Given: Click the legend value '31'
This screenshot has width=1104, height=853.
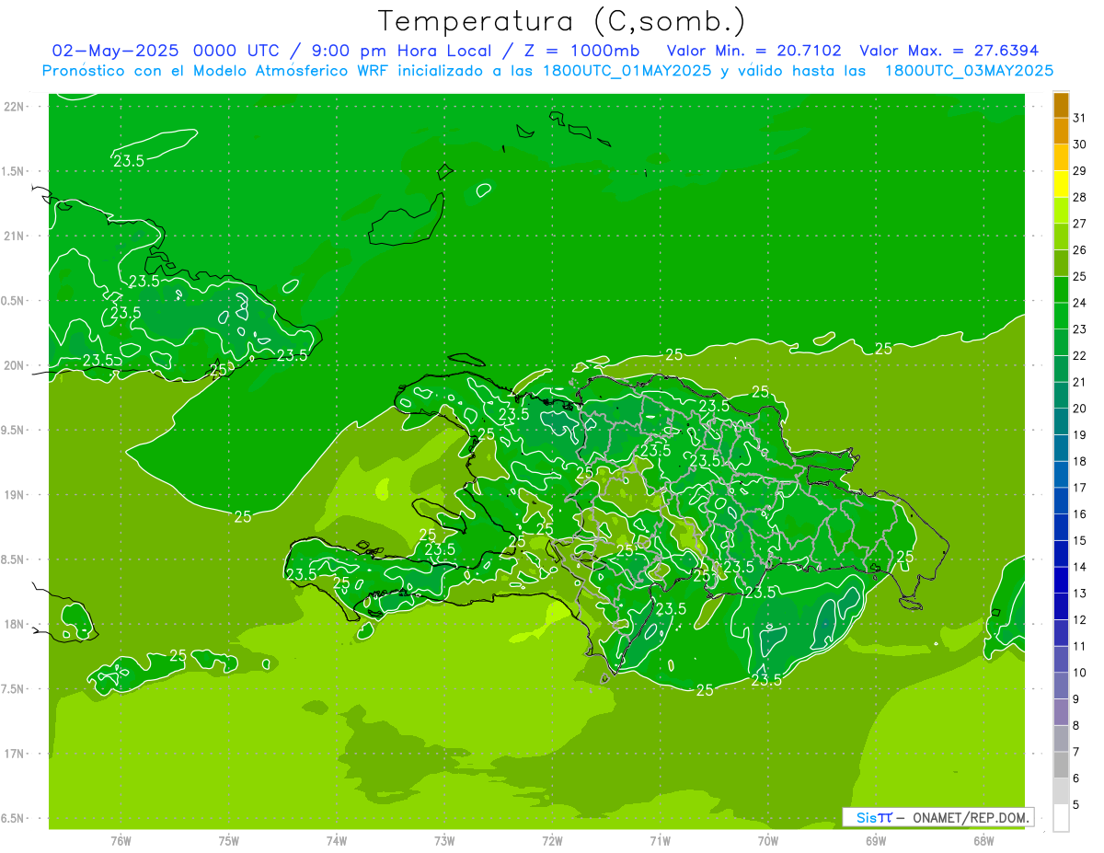Looking at the screenshot, I should 1079,118.
